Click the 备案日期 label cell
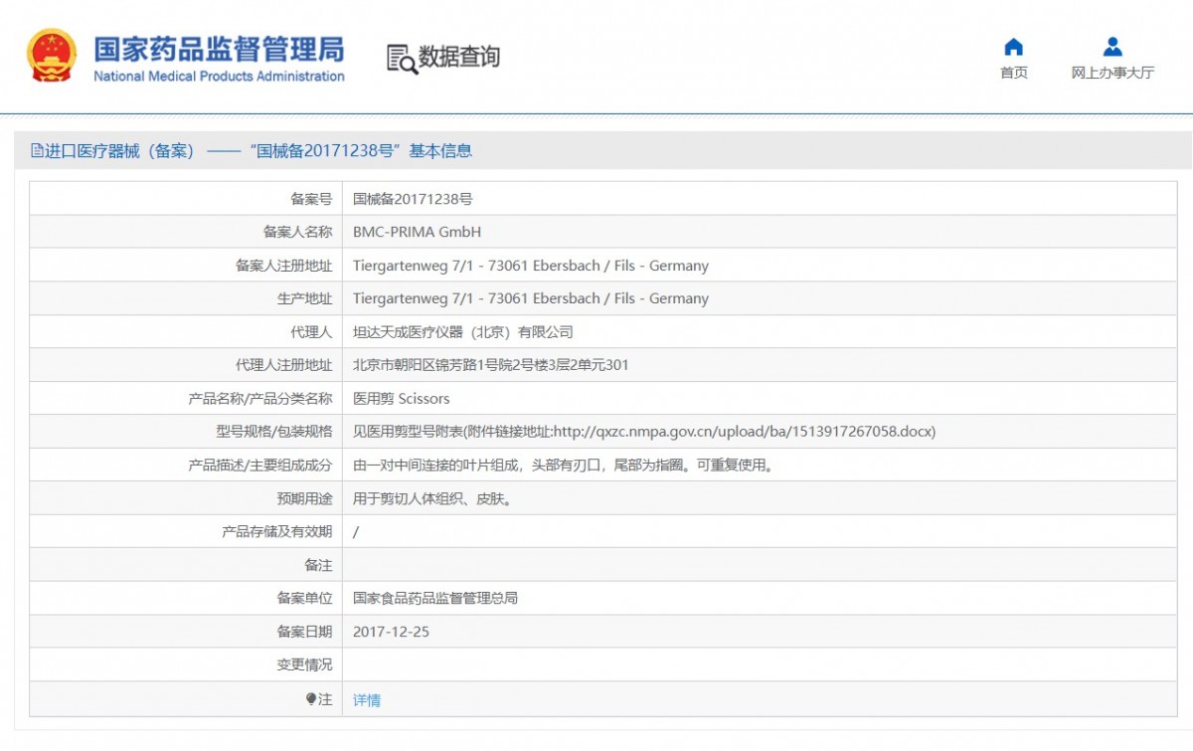The image size is (1193, 751). coord(186,632)
